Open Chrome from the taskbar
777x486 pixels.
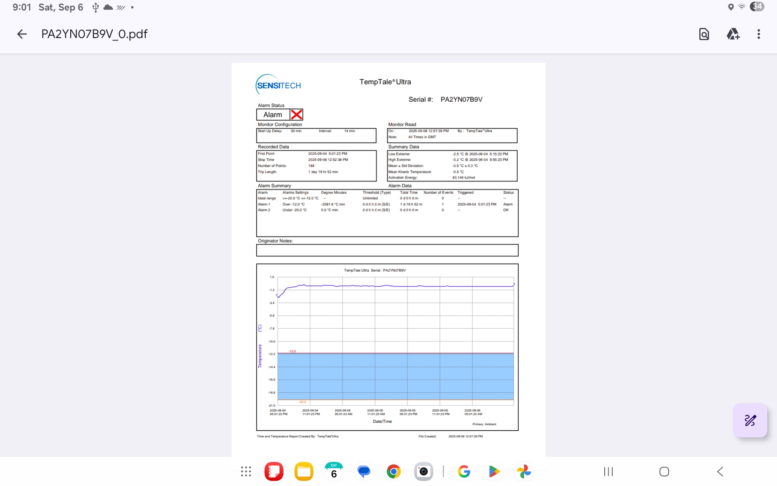coord(393,471)
